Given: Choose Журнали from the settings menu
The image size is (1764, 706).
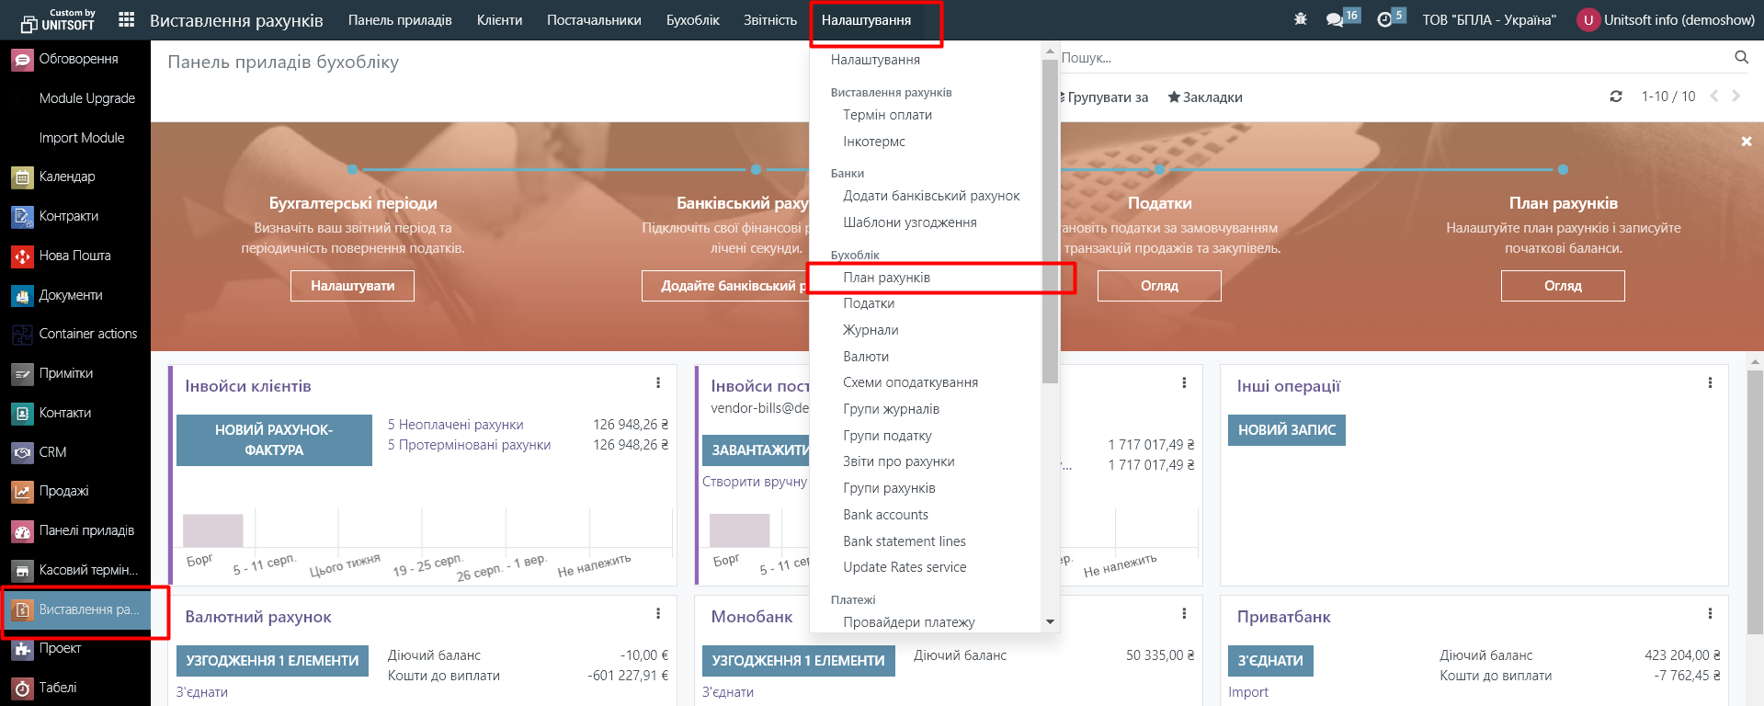Looking at the screenshot, I should click(871, 330).
